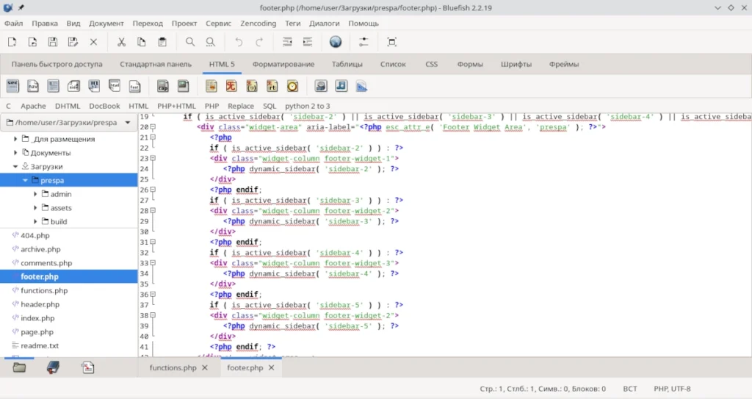This screenshot has width=752, height=399.
Task: Insert HTML5 header tag icon
Action: pos(114,86)
